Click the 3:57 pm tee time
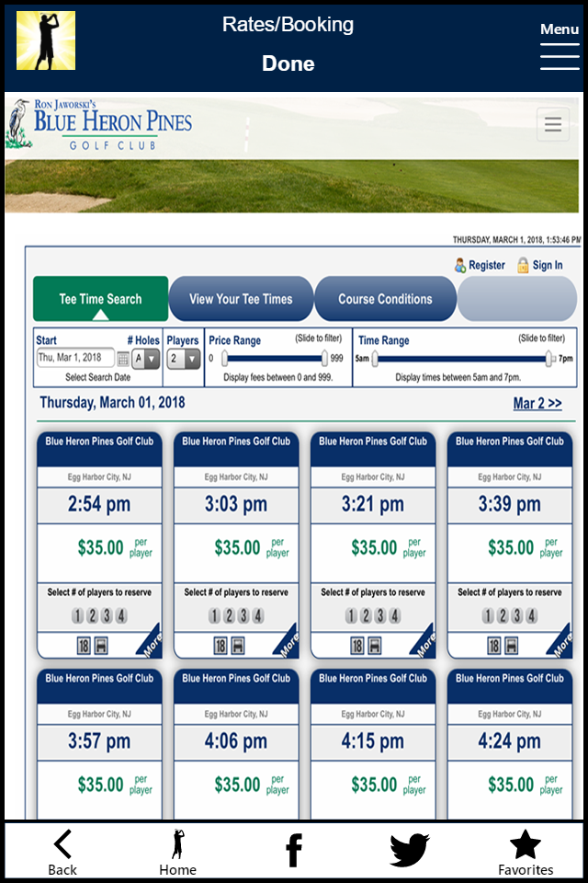Screen dimensions: 588x883 click(99, 740)
